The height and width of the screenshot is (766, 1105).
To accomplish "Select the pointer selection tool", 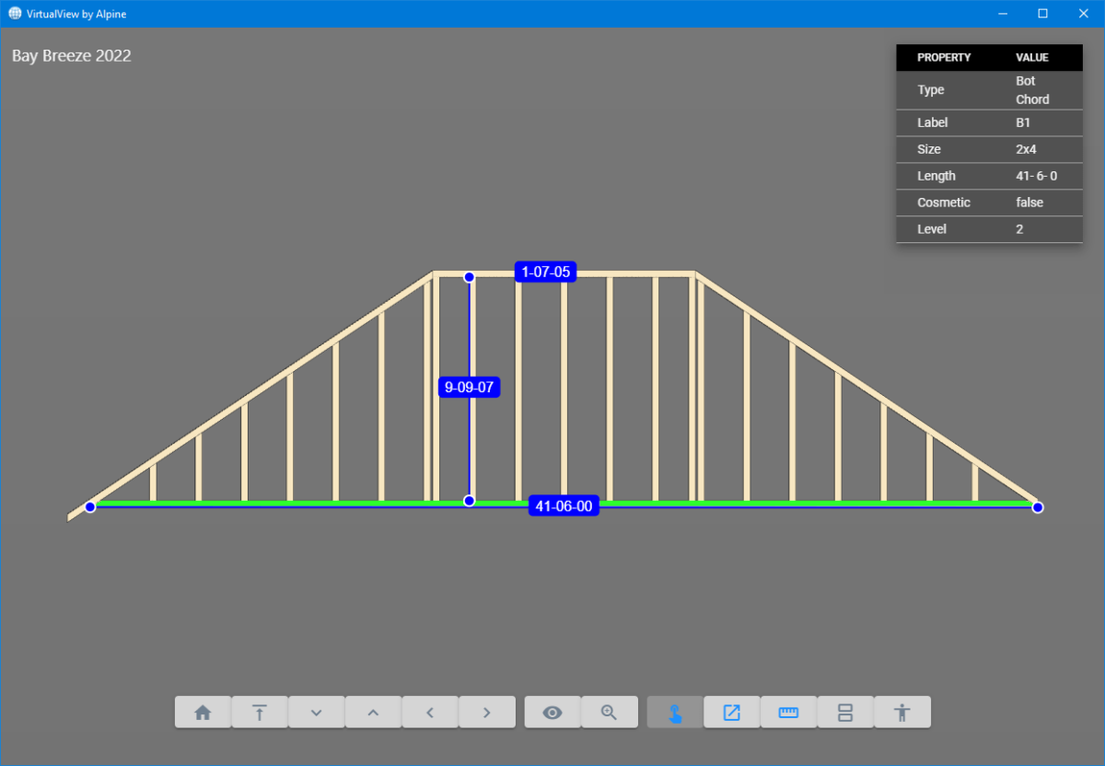I will pos(674,712).
